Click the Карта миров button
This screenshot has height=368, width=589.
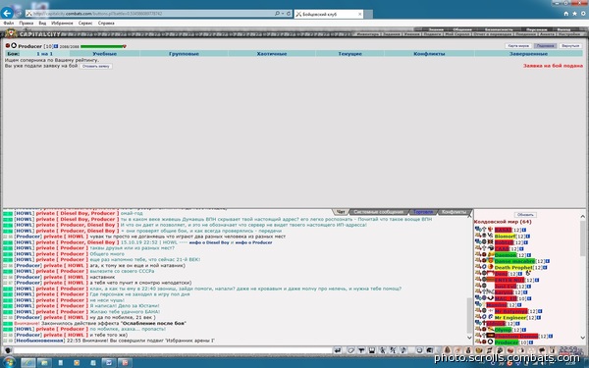pos(518,46)
